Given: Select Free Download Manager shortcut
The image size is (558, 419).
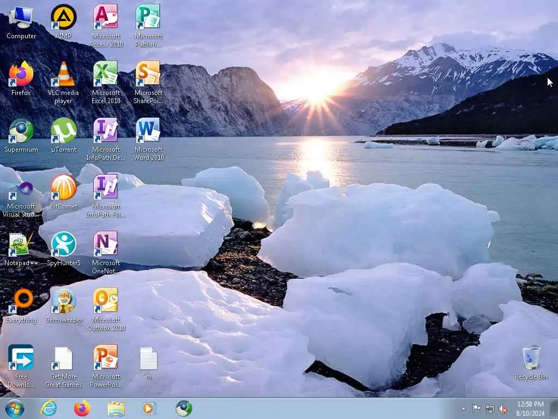Looking at the screenshot, I should click(21, 366).
